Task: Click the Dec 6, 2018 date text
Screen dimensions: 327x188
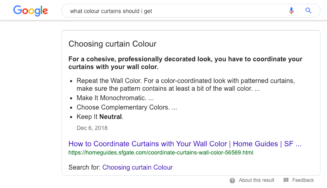Action: coord(92,128)
